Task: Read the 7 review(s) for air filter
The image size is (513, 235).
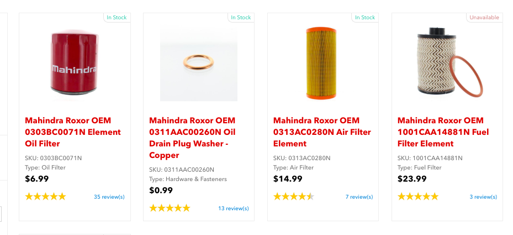Action: 359,196
